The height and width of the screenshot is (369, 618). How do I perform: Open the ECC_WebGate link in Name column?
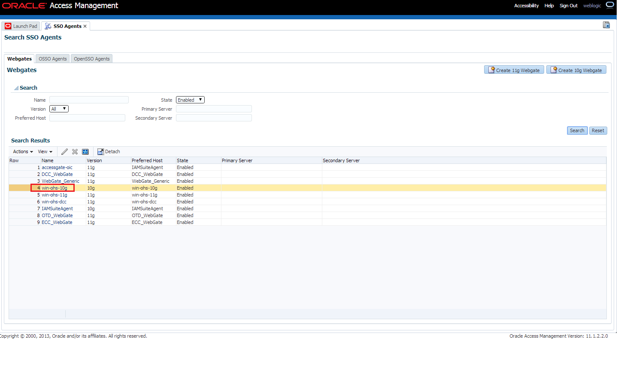click(x=57, y=222)
